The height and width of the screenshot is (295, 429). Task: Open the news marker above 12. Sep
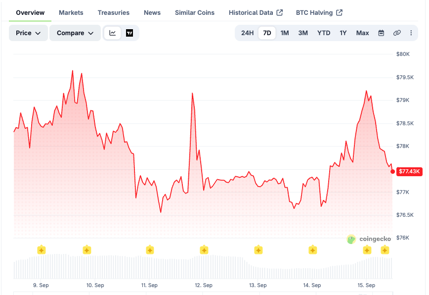tap(204, 250)
